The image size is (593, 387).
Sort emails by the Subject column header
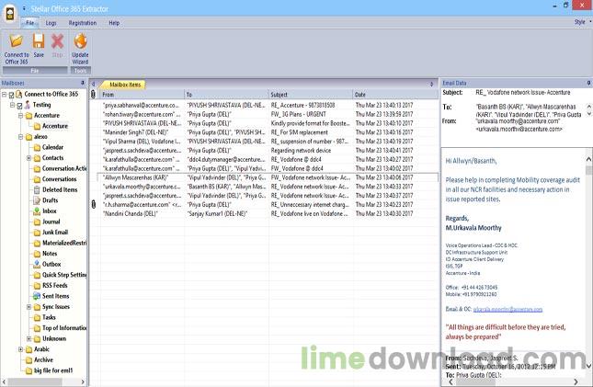(311, 95)
